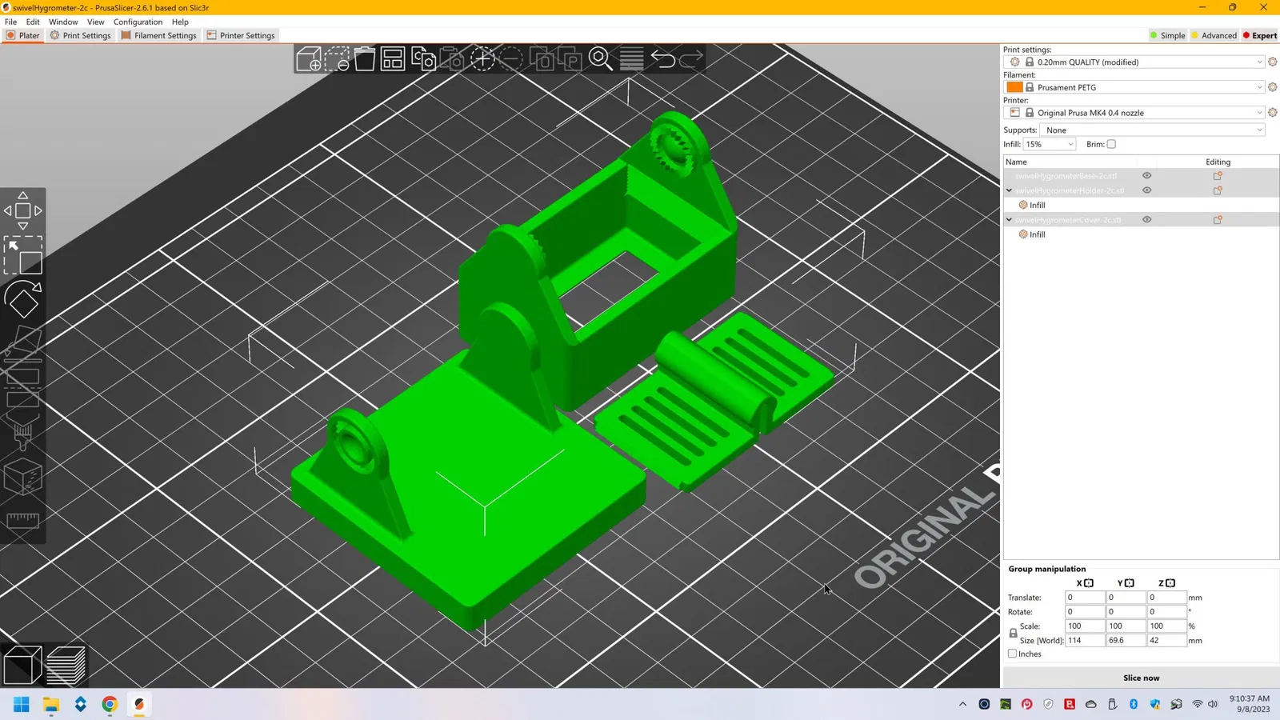Image resolution: width=1280 pixels, height=720 pixels.
Task: Switch to the sliced layers preview
Action: (x=66, y=666)
